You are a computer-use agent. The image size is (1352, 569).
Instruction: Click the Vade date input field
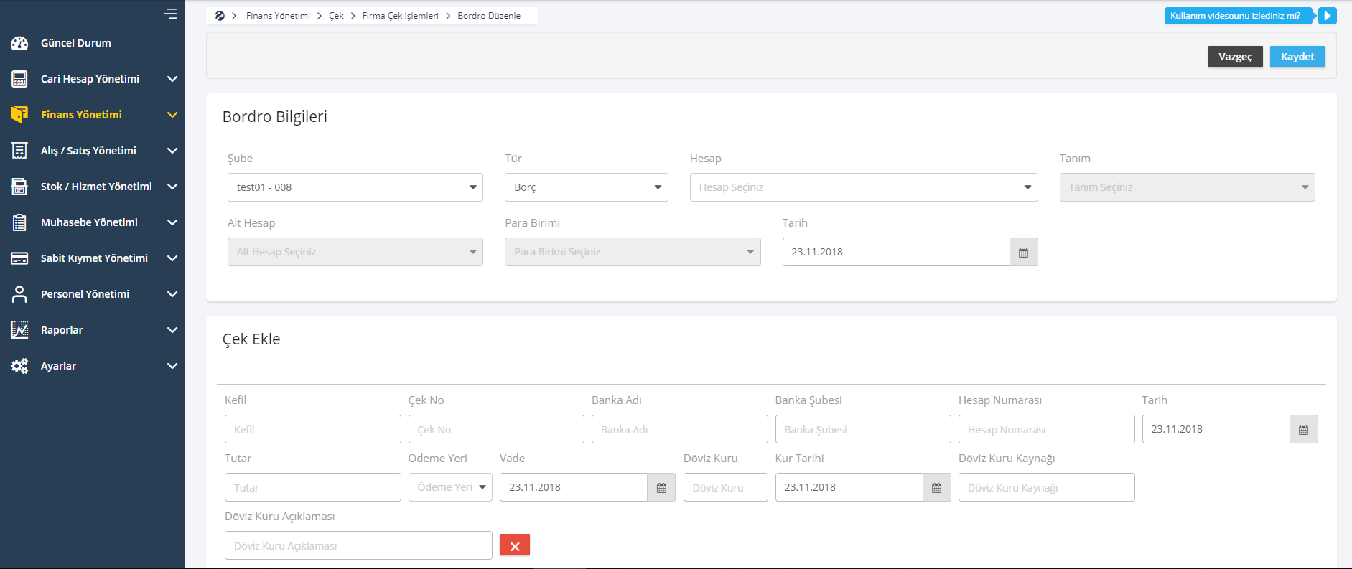(574, 487)
